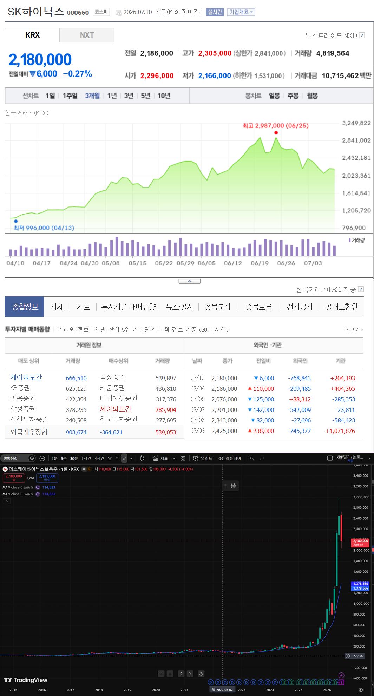Image resolution: width=374 pixels, height=696 pixels.
Task: Switch to the NXT tab
Action: click(87, 35)
